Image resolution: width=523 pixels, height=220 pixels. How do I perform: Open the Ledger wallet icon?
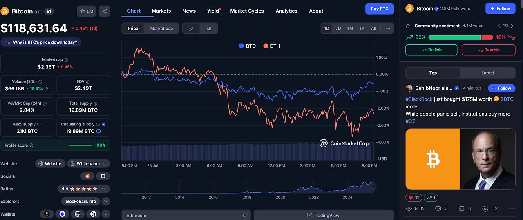(x=78, y=214)
